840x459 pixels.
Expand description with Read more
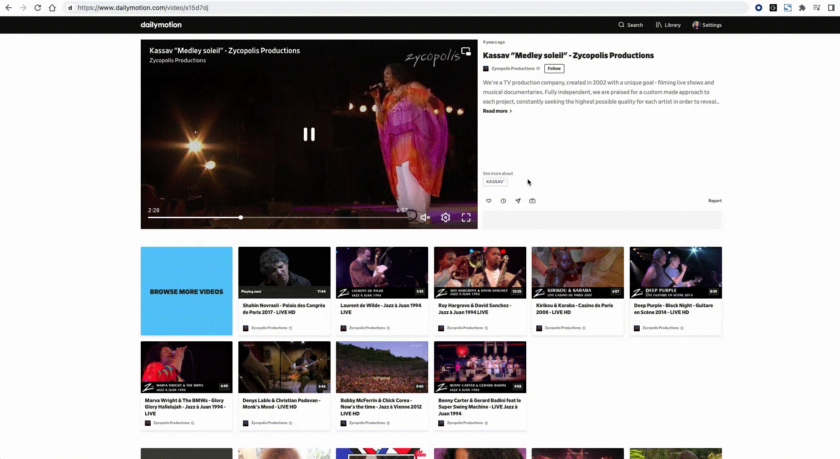click(x=497, y=111)
